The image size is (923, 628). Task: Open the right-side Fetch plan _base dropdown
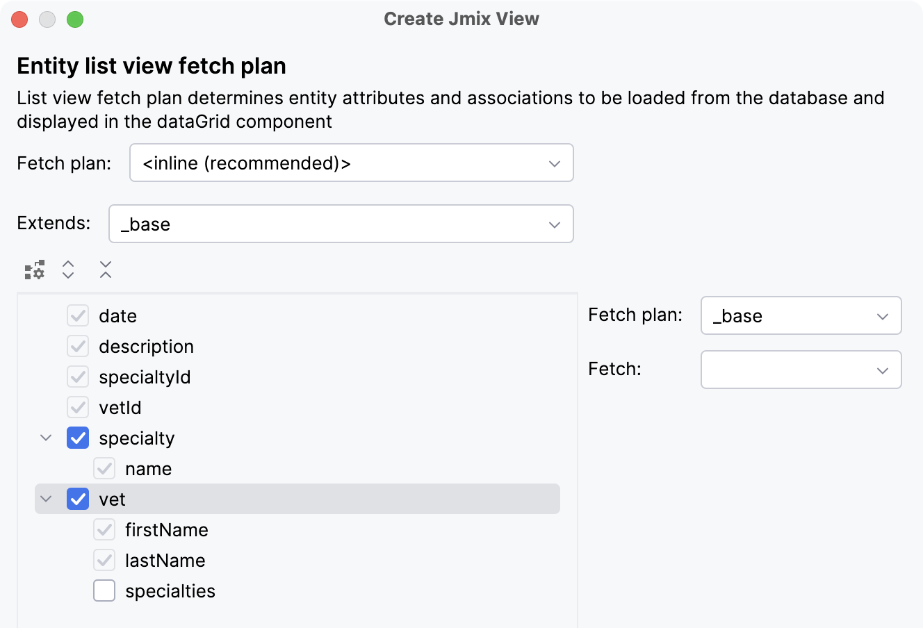(x=801, y=316)
